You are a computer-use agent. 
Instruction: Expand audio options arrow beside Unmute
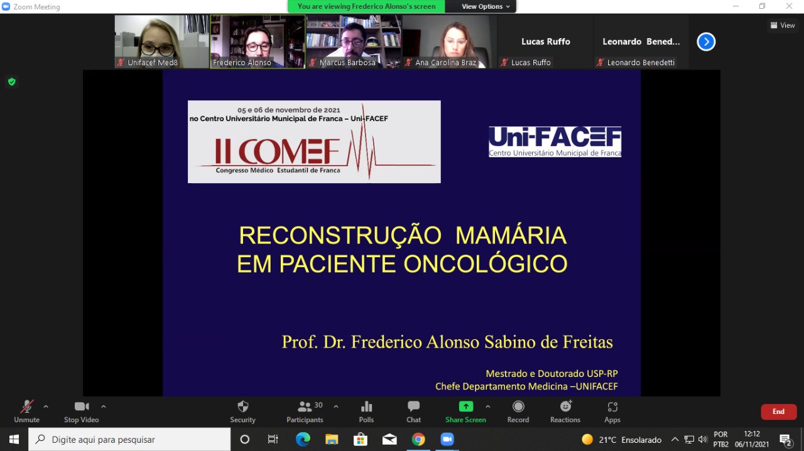coord(46,406)
